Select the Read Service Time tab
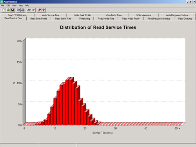Image resolution: width=196 pixels, height=147 pixels. (13, 18)
